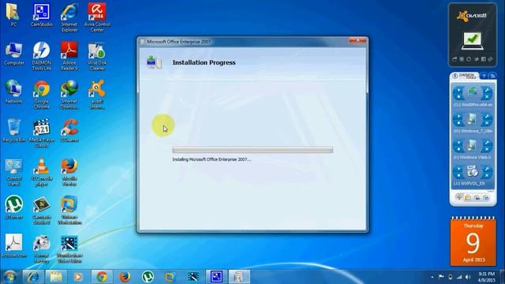Open the PC folder on desktop
This screenshot has height=284, width=505.
point(13,14)
